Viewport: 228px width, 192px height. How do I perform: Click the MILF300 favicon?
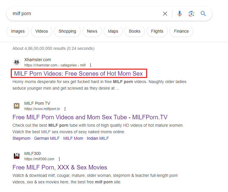17,156
